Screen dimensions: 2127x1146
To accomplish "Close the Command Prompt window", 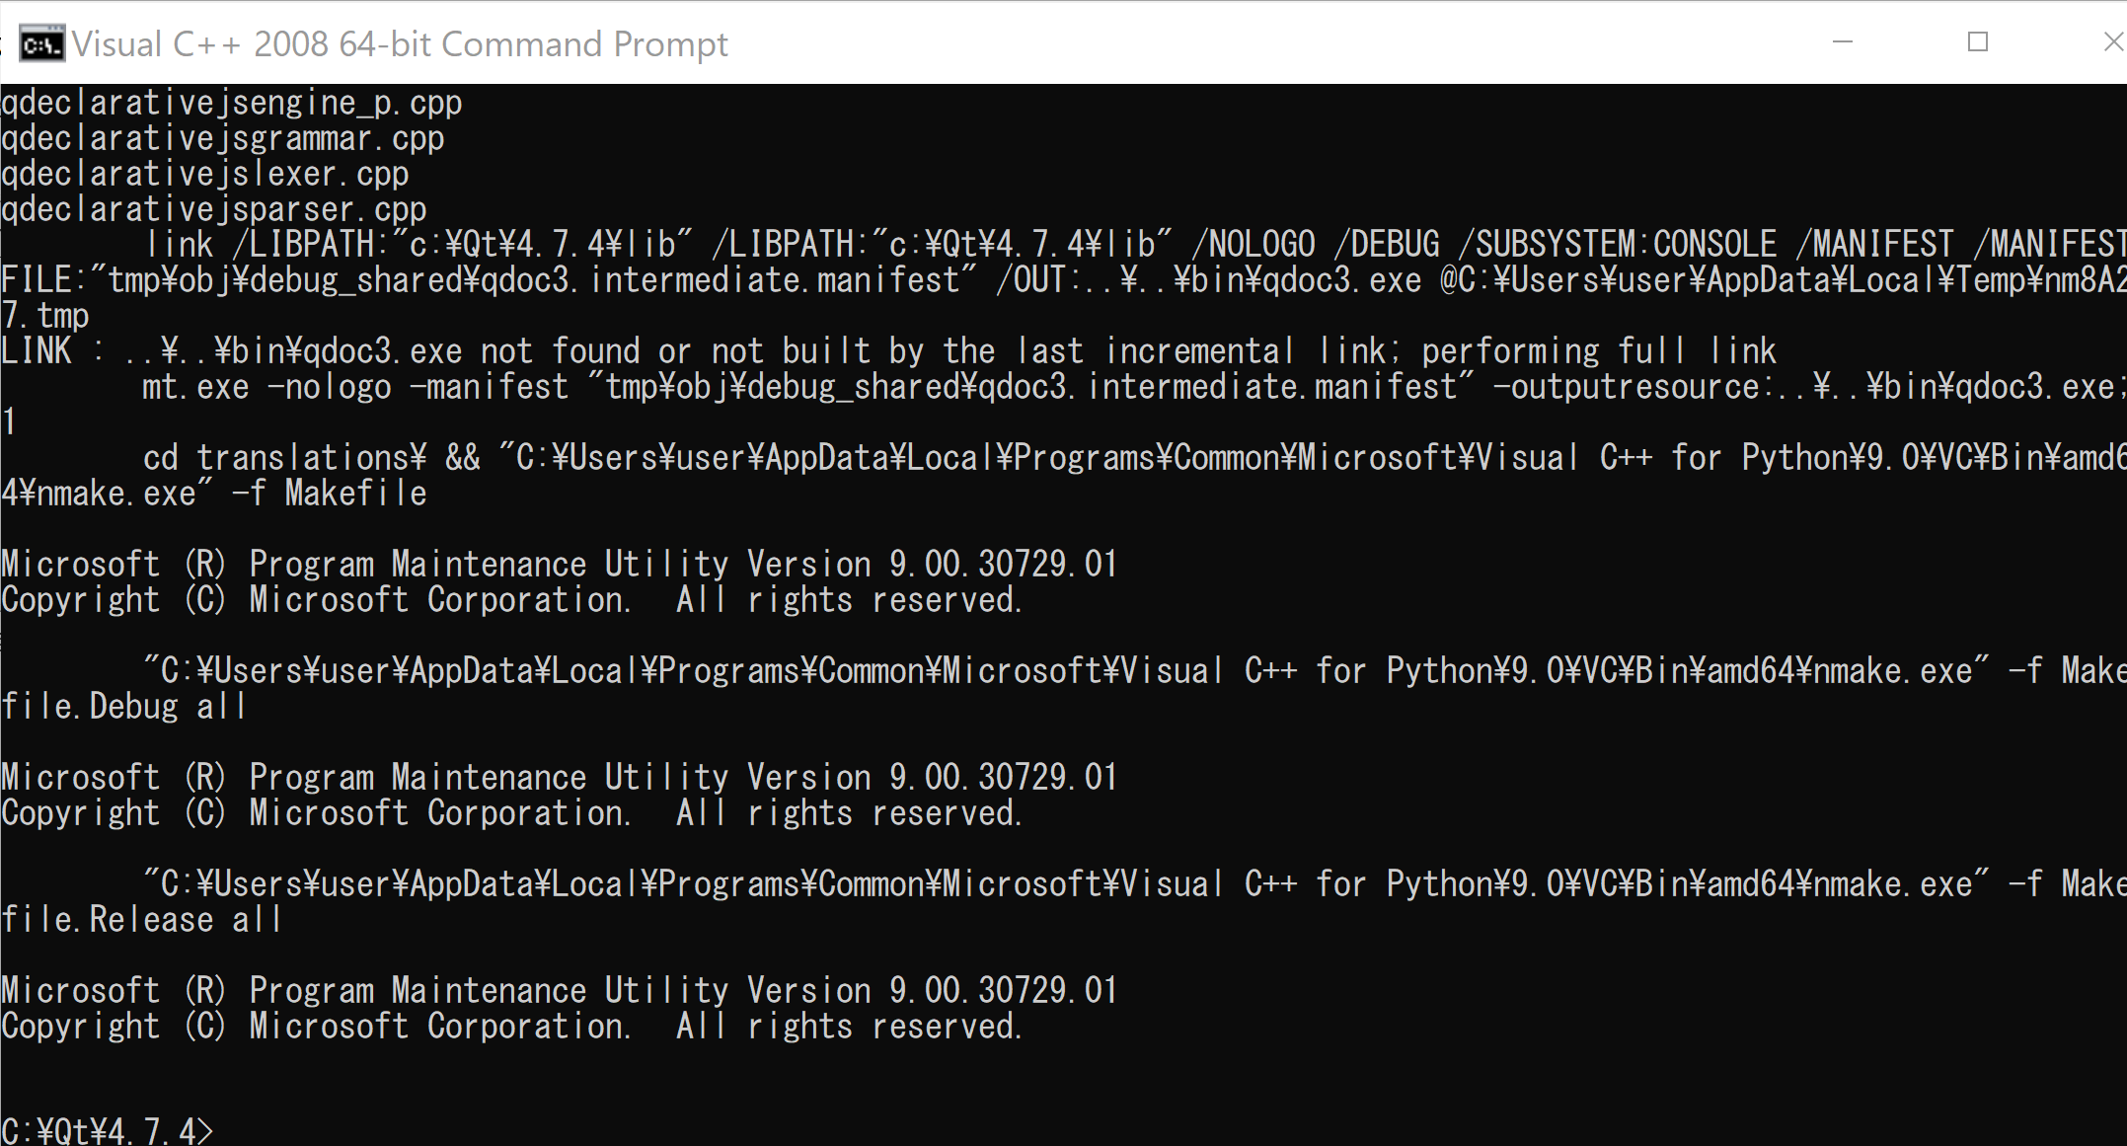I will [x=2112, y=42].
